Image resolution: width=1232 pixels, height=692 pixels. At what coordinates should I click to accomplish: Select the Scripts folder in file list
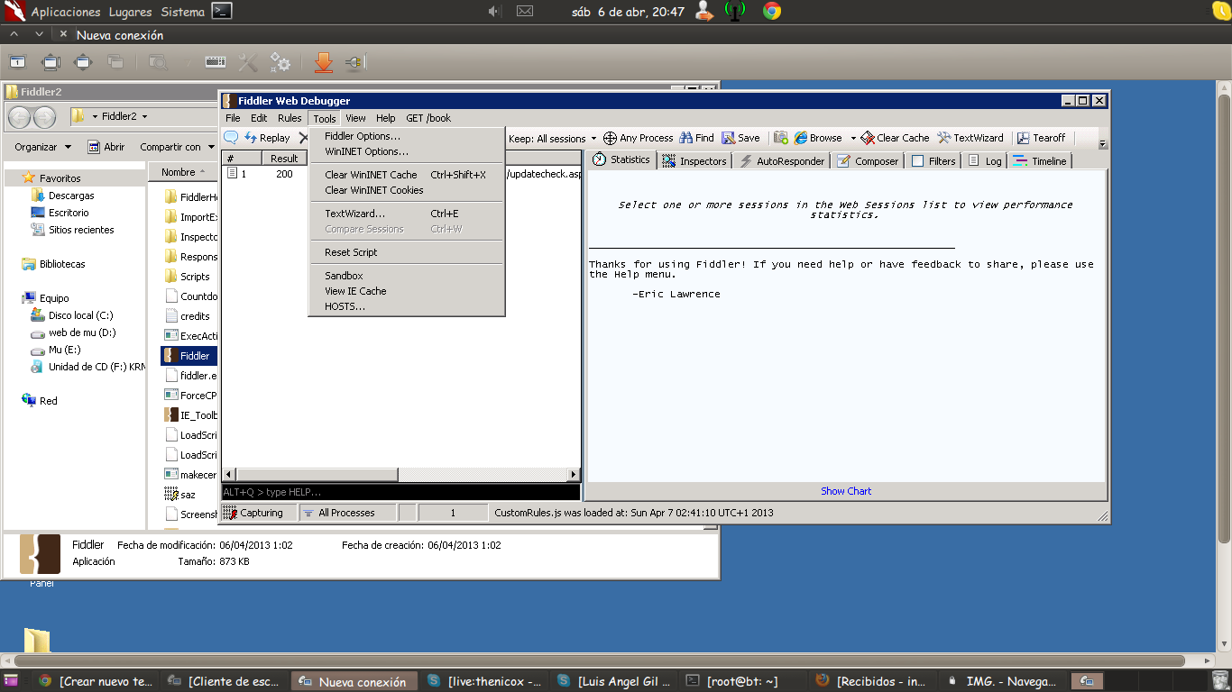[188, 277]
